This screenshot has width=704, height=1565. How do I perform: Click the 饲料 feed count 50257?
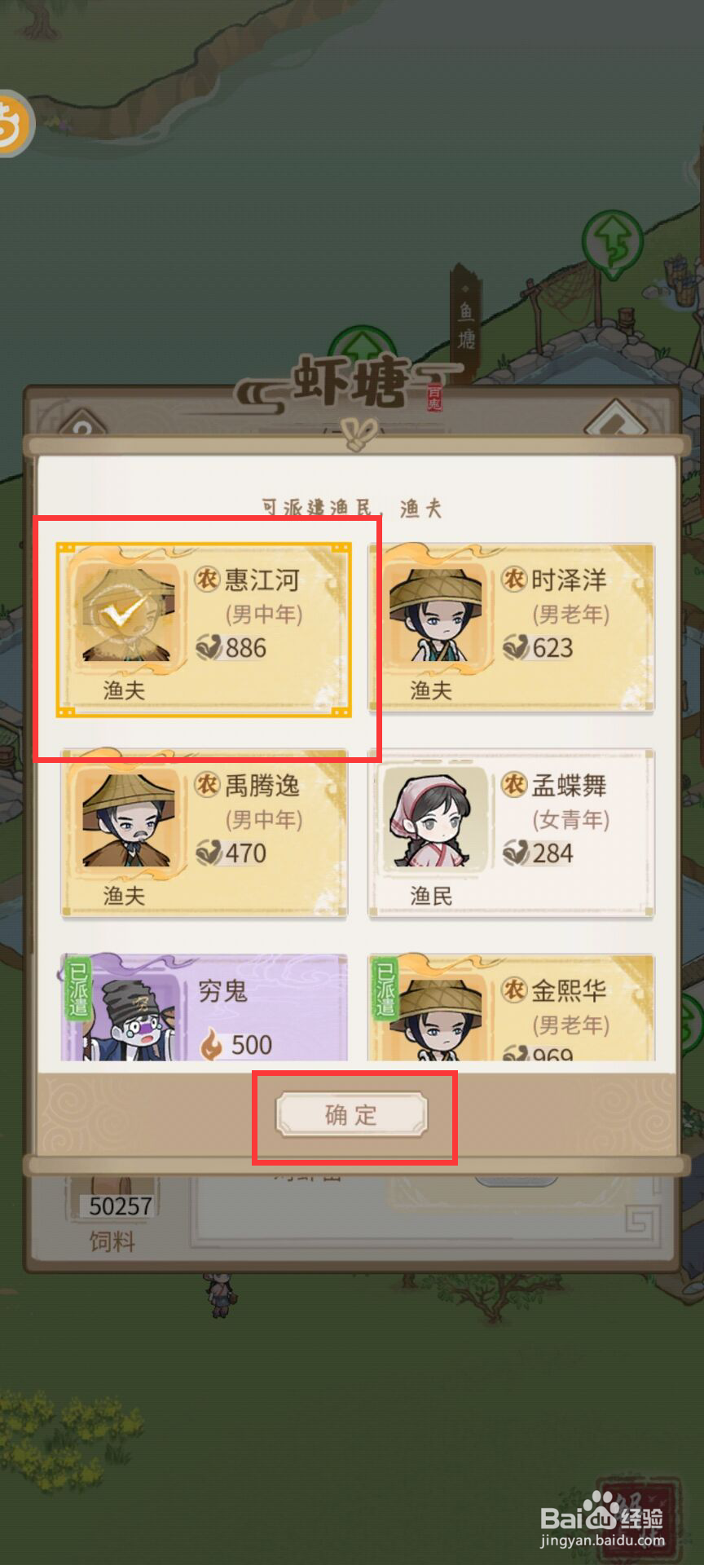[121, 1206]
